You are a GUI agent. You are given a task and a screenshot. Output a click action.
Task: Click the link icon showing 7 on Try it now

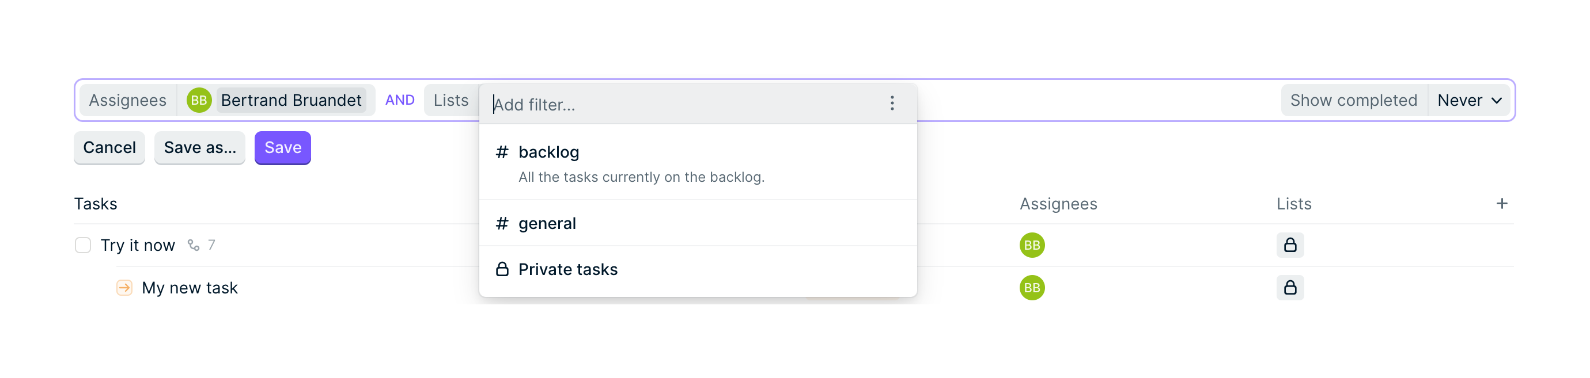tap(193, 245)
